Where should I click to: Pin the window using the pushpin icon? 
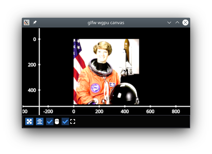click(x=35, y=22)
